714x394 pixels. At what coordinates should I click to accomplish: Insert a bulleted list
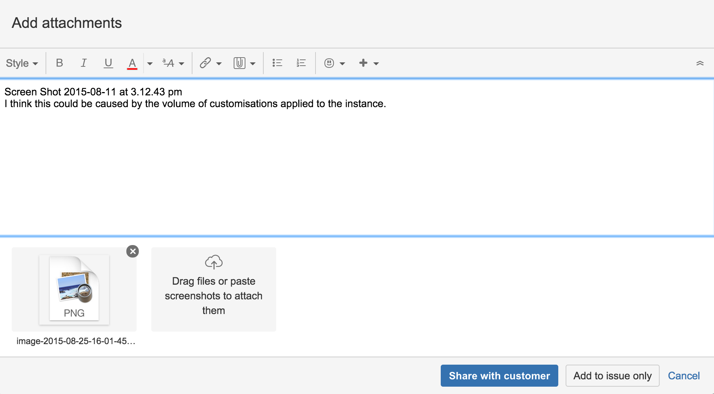coord(277,63)
